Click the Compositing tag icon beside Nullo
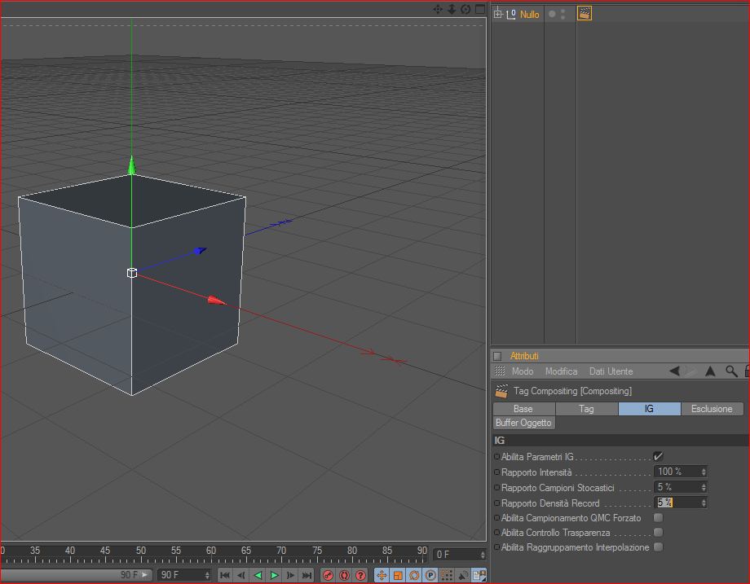This screenshot has height=584, width=750. [584, 14]
